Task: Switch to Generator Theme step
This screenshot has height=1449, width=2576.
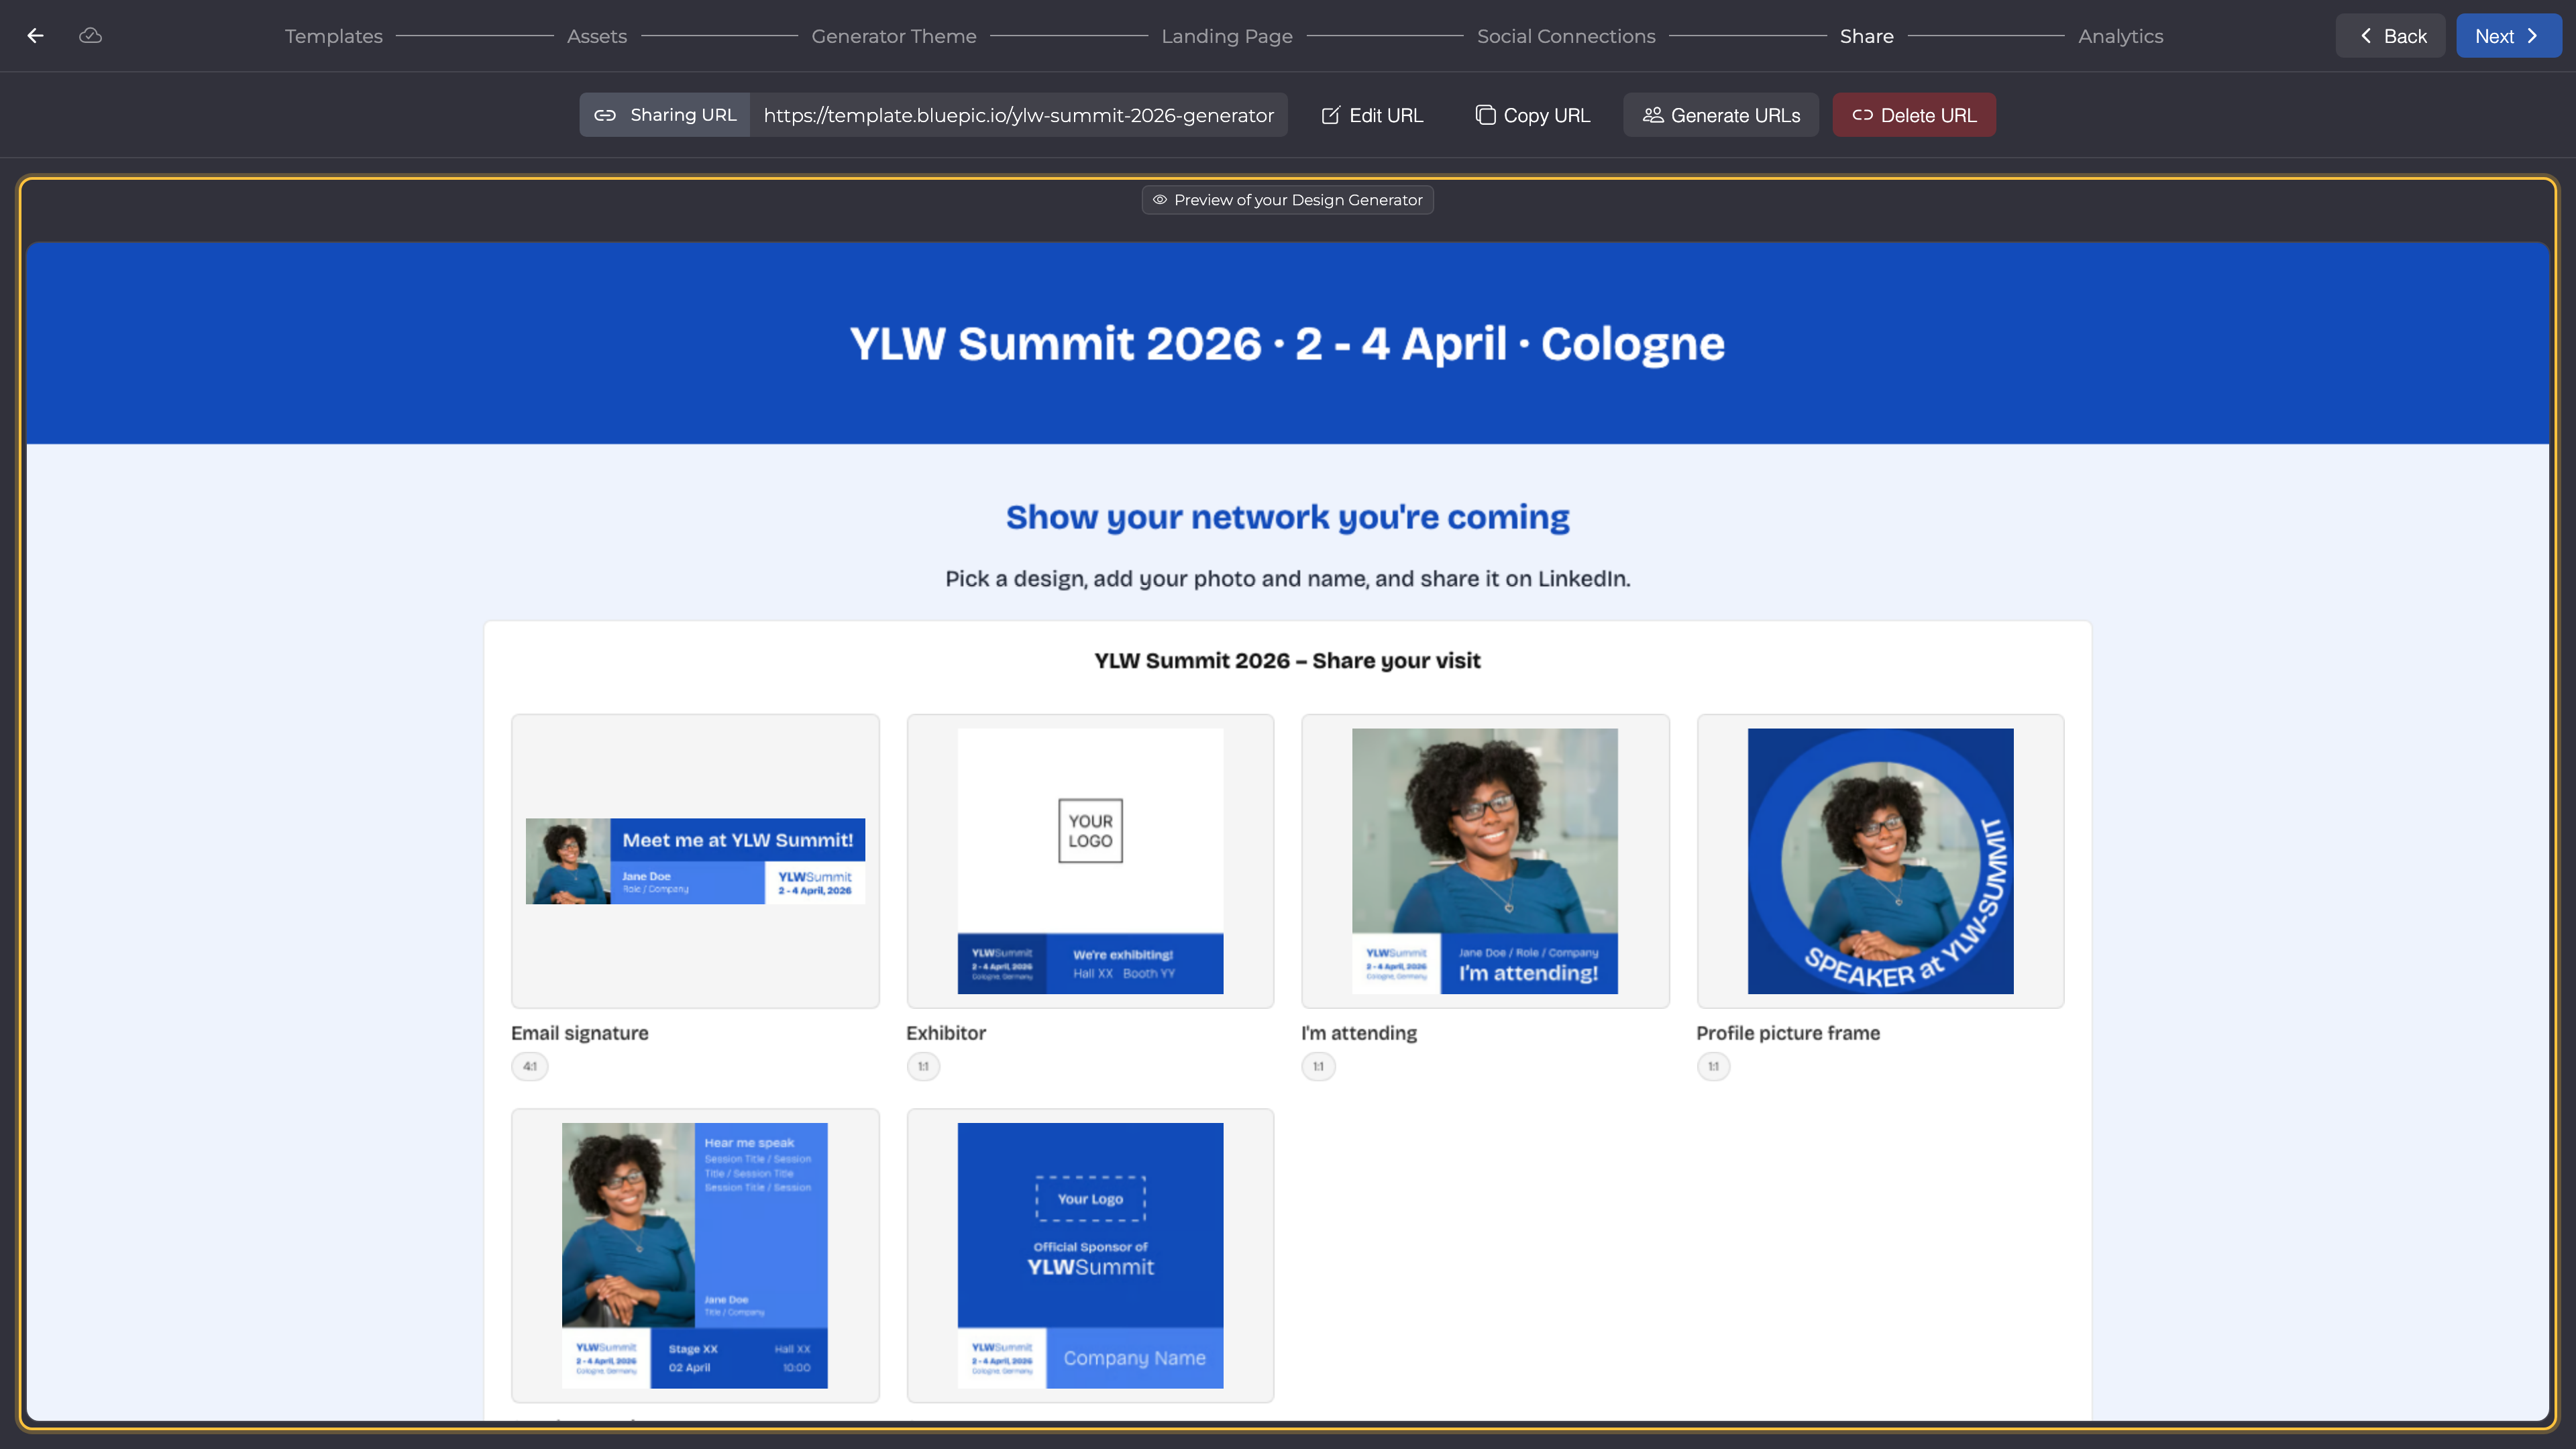Action: pos(894,36)
